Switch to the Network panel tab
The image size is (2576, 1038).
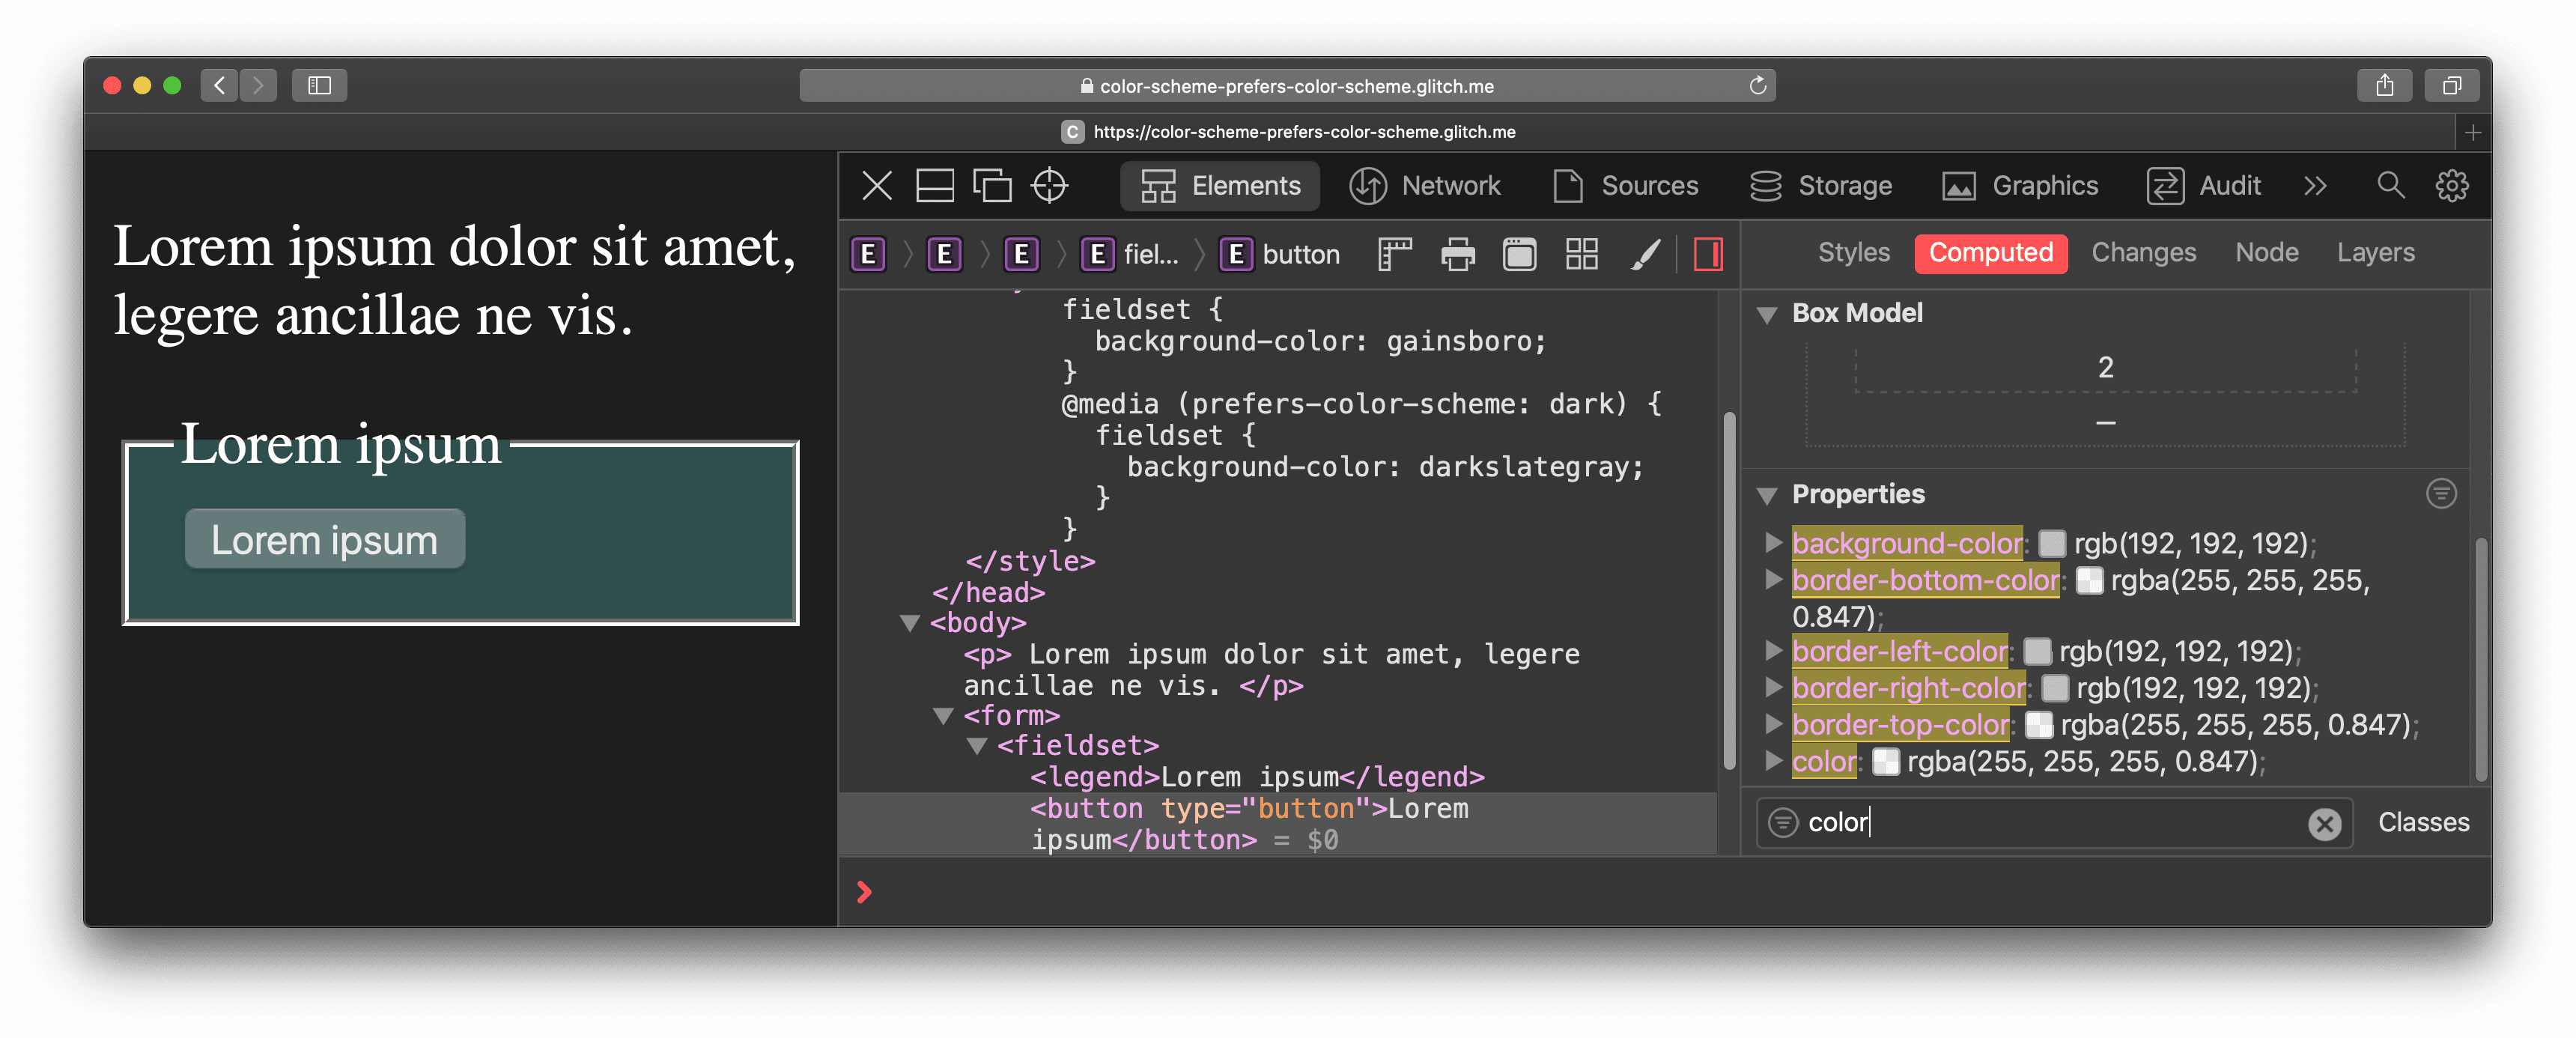point(1450,186)
